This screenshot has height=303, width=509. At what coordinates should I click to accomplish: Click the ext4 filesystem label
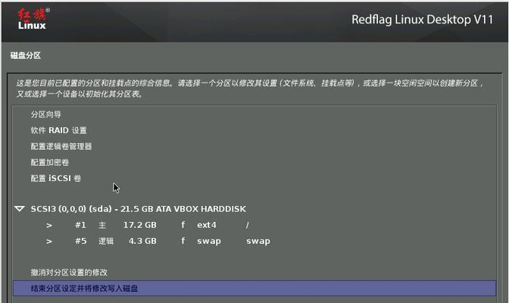point(207,225)
